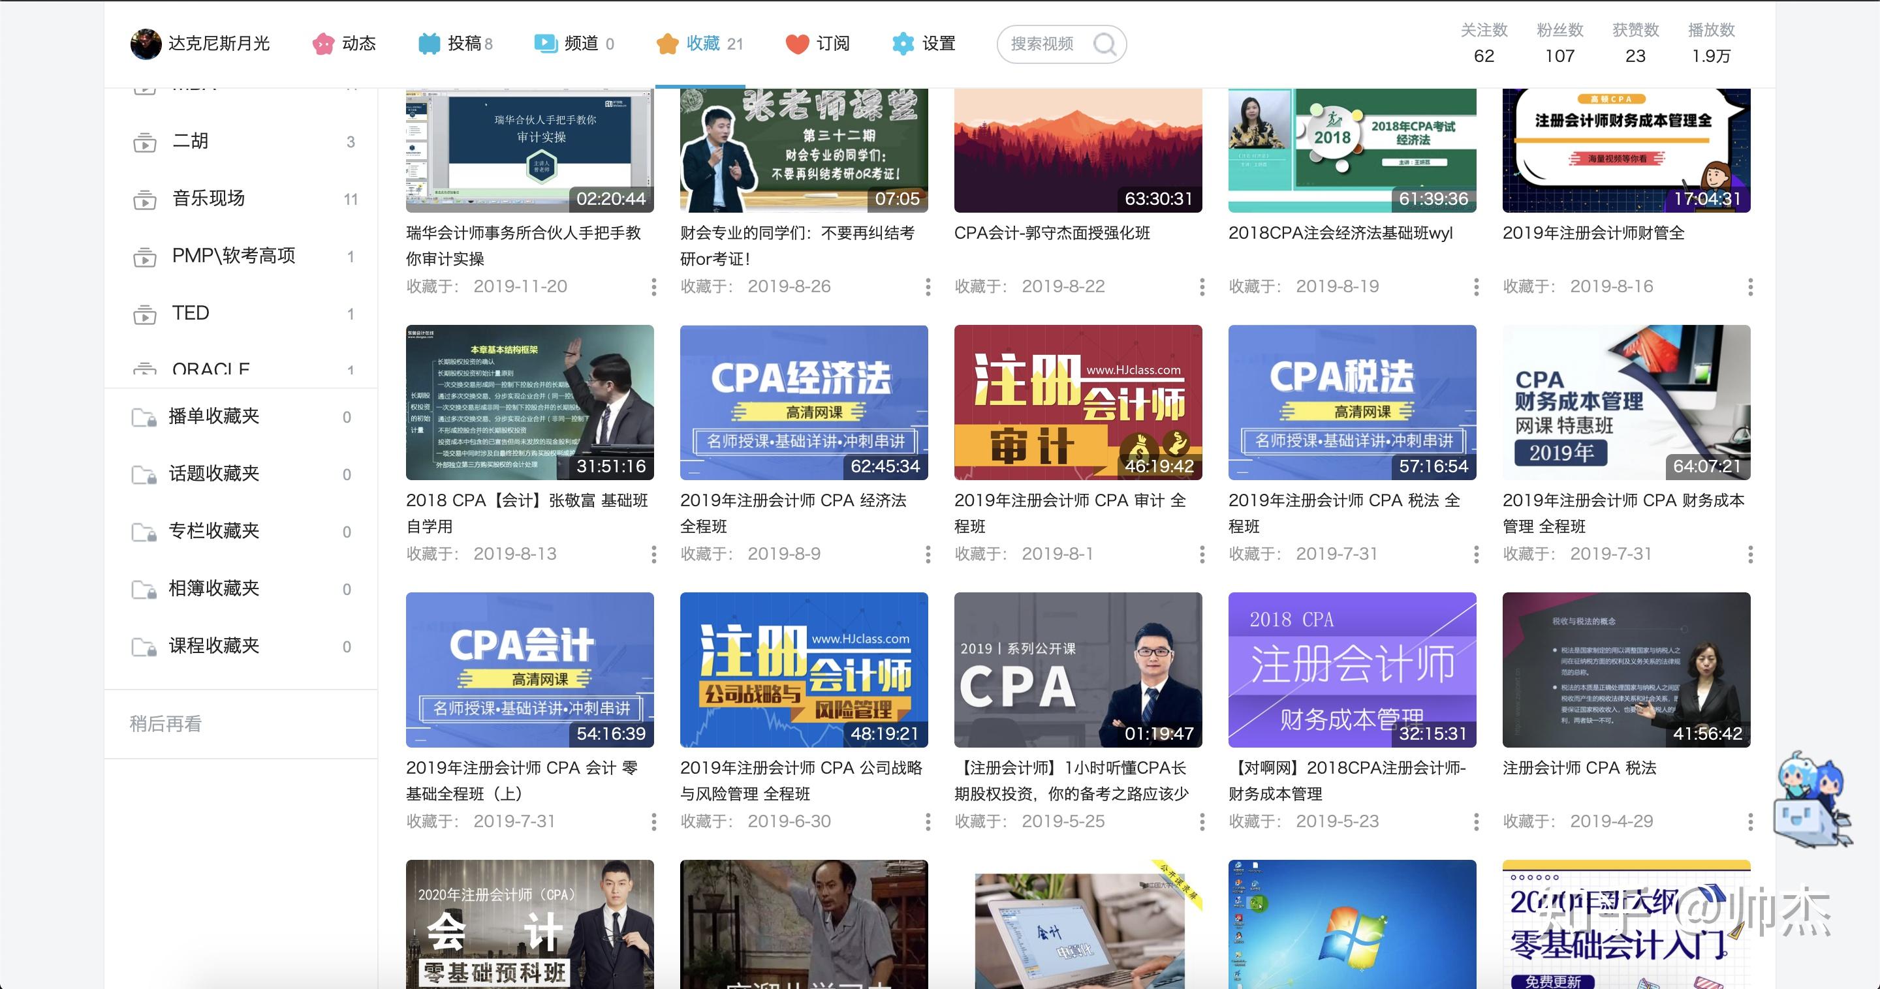Click the blue mascot helper icon
The width and height of the screenshot is (1880, 989).
click(x=1813, y=799)
